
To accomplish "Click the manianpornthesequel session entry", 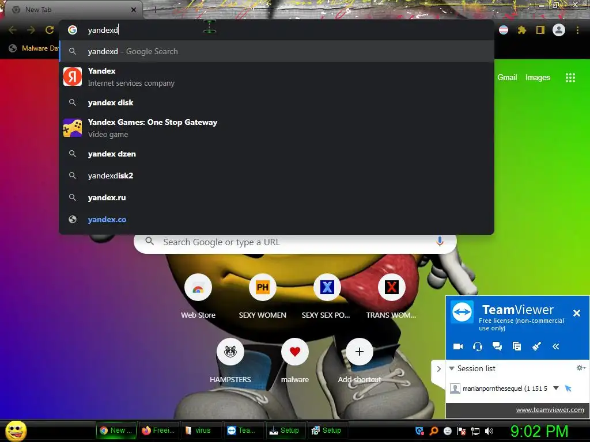I will pyautogui.click(x=505, y=388).
